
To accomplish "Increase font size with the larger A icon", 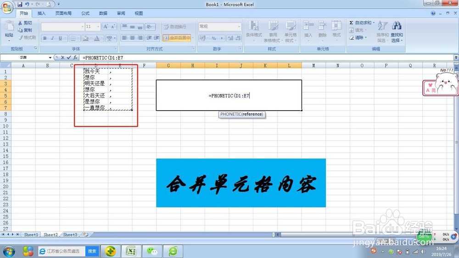I will [106, 27].
